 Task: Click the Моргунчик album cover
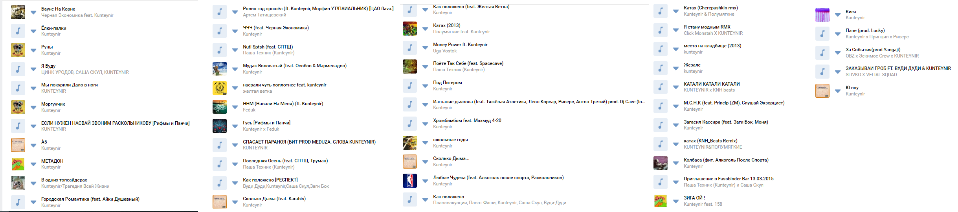click(x=18, y=107)
